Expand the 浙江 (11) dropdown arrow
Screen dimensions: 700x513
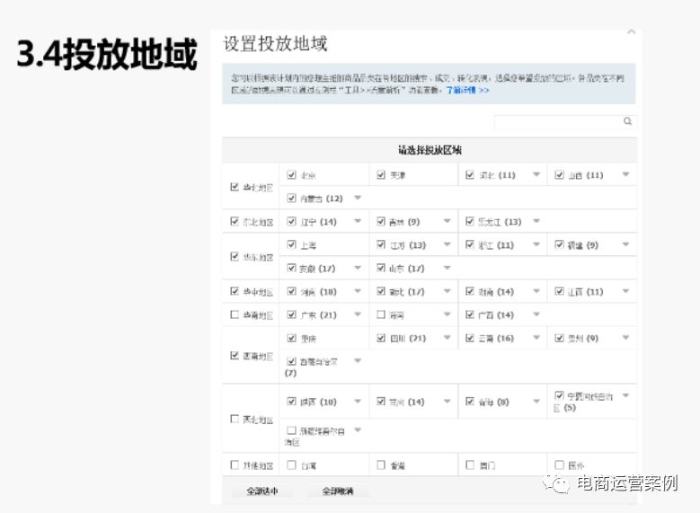(536, 244)
